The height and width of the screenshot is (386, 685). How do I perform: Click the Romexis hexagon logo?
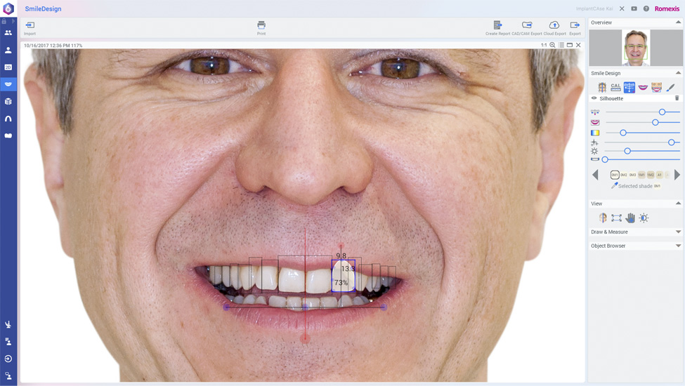point(8,8)
